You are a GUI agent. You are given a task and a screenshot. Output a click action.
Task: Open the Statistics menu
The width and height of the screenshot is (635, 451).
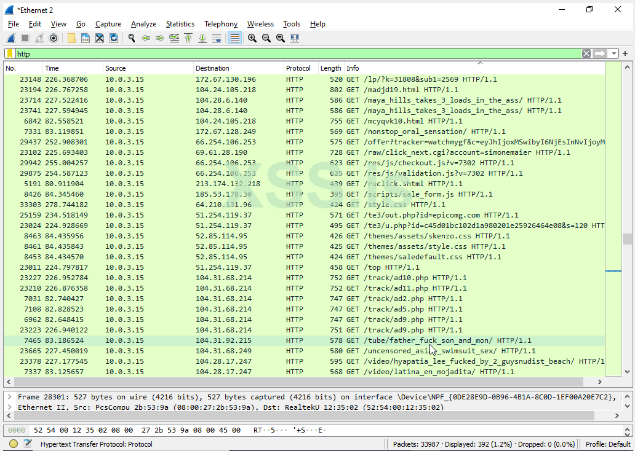(x=180, y=24)
